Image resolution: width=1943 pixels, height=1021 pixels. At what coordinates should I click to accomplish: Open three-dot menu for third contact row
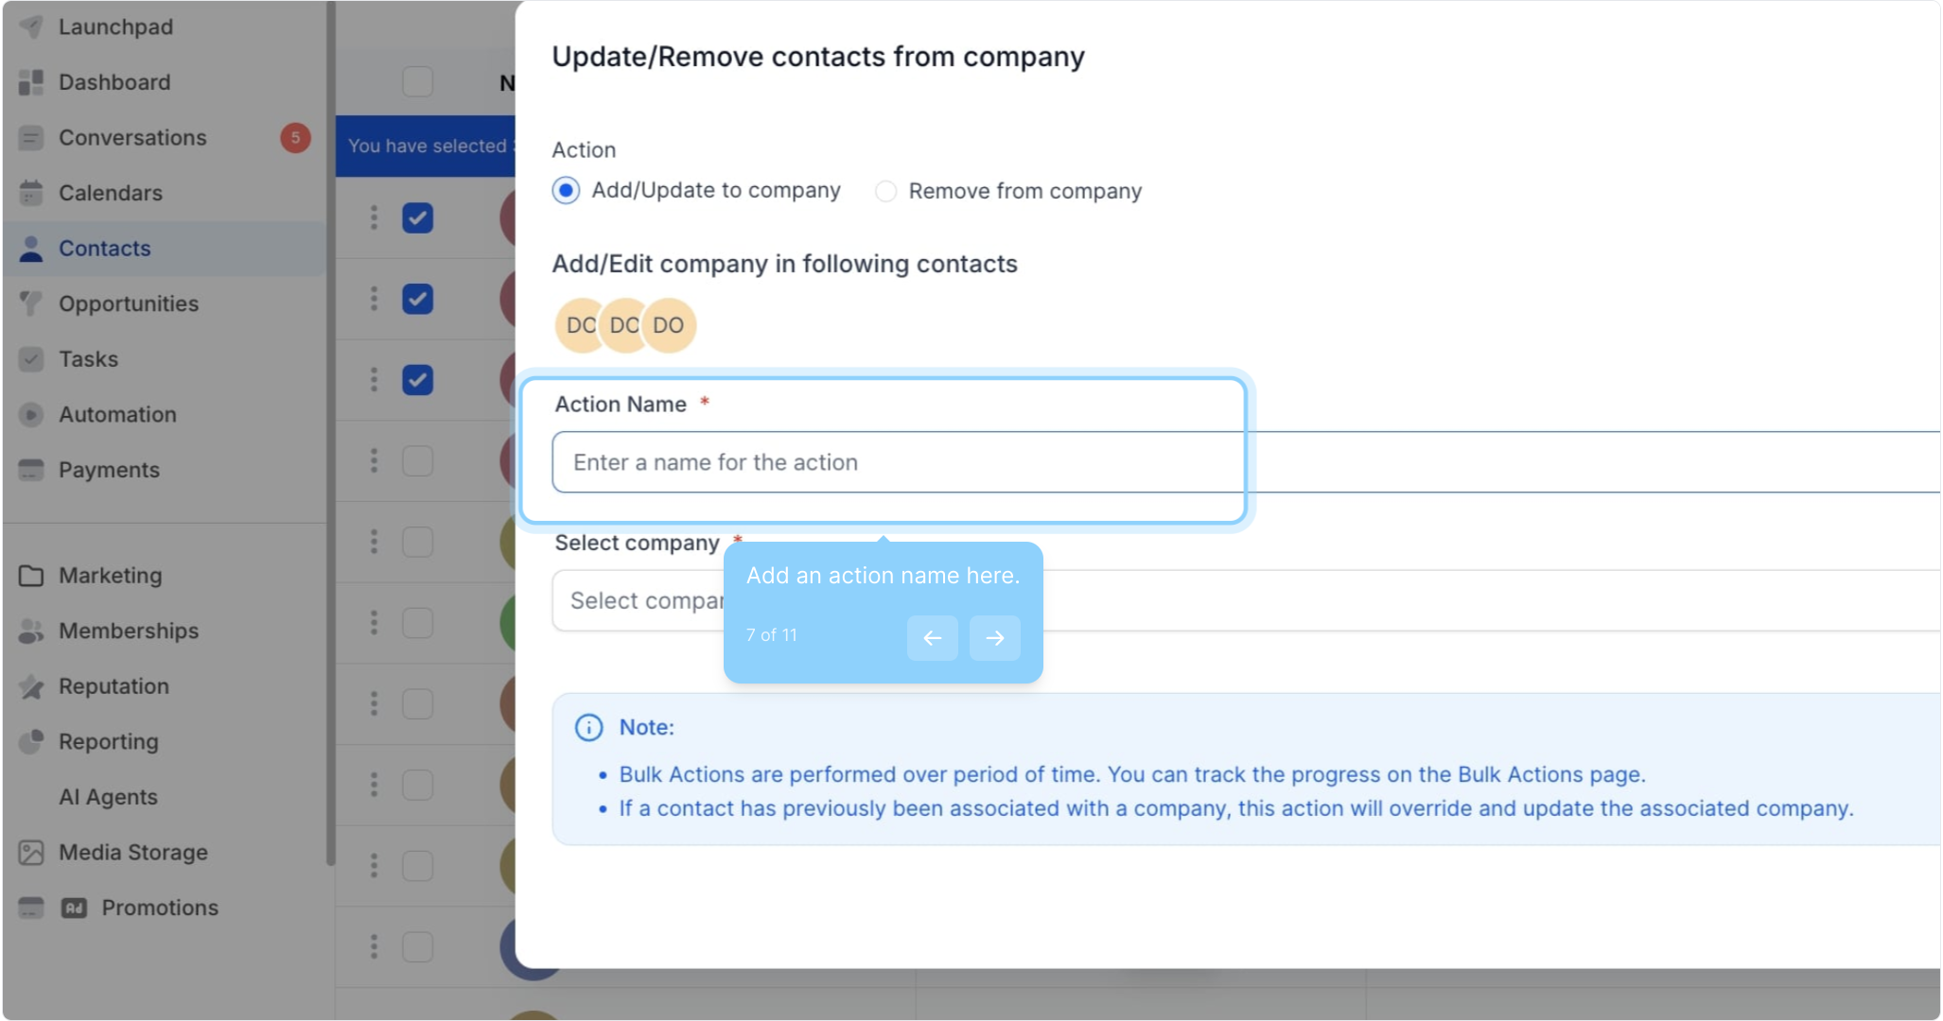(x=374, y=380)
